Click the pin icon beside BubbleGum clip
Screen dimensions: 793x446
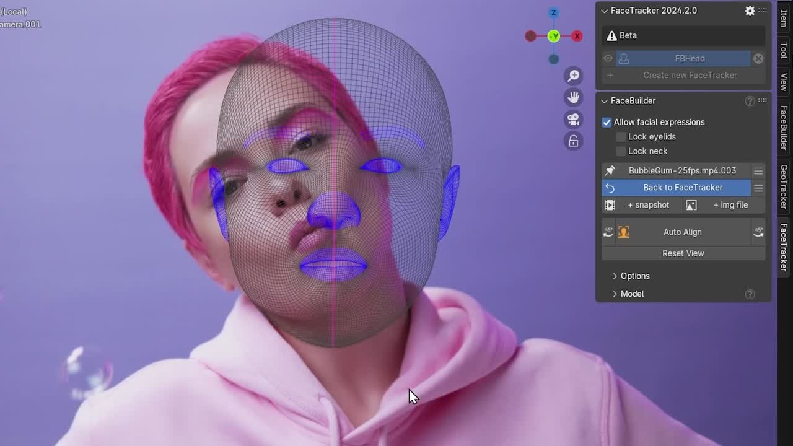tap(610, 170)
